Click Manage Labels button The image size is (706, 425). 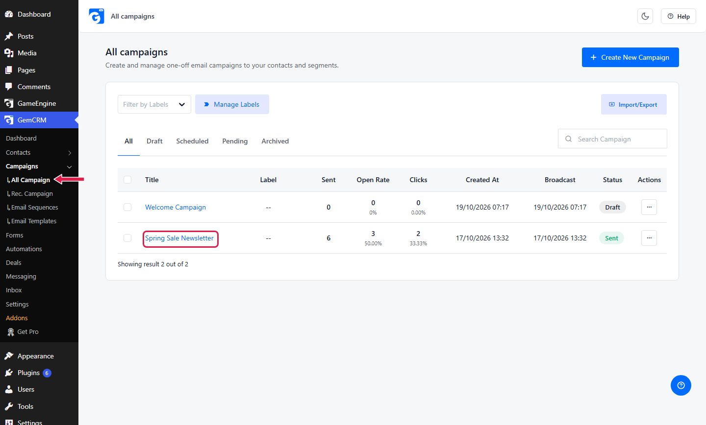point(232,104)
